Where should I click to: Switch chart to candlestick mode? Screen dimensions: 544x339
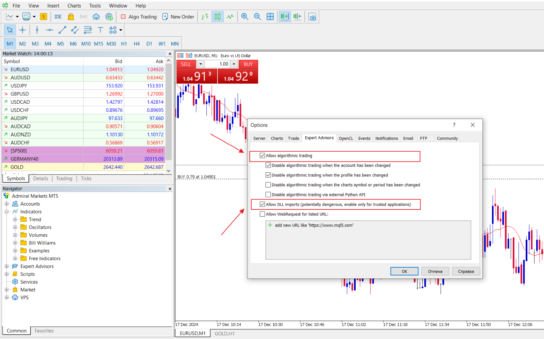pos(218,17)
